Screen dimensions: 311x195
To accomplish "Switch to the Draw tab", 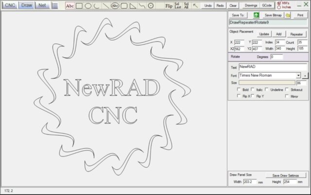I will point(27,5).
